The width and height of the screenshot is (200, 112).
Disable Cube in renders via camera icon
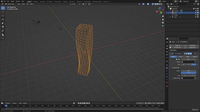198,13
